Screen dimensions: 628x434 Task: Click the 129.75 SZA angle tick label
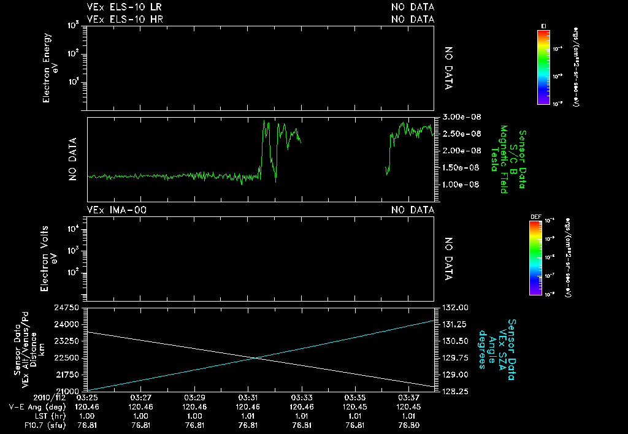click(x=456, y=358)
